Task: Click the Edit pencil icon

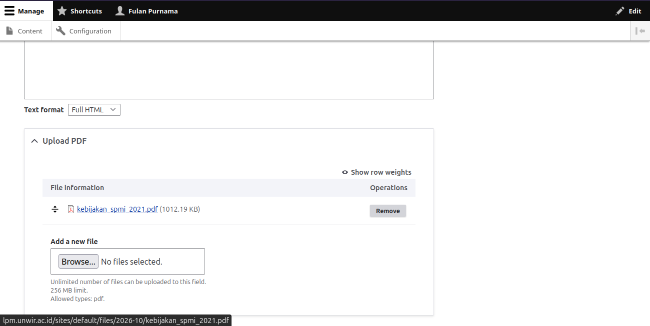Action: [620, 11]
